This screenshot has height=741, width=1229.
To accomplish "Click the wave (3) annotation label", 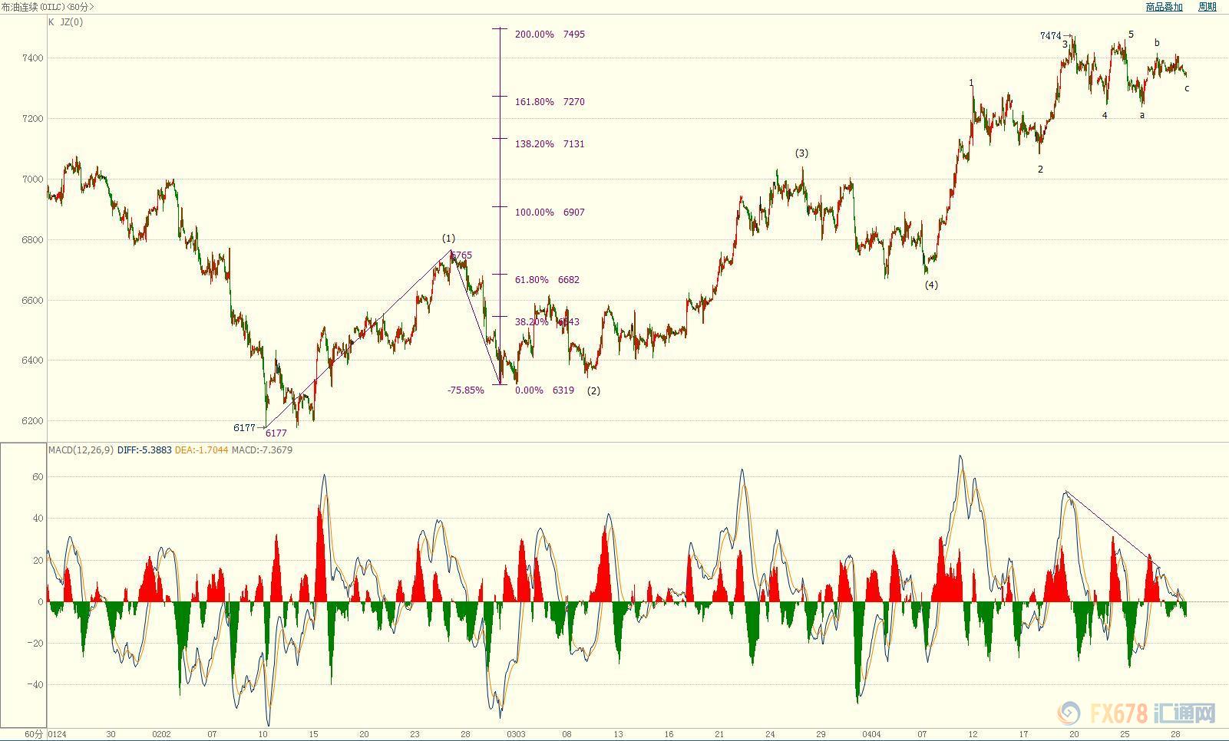I will [801, 153].
